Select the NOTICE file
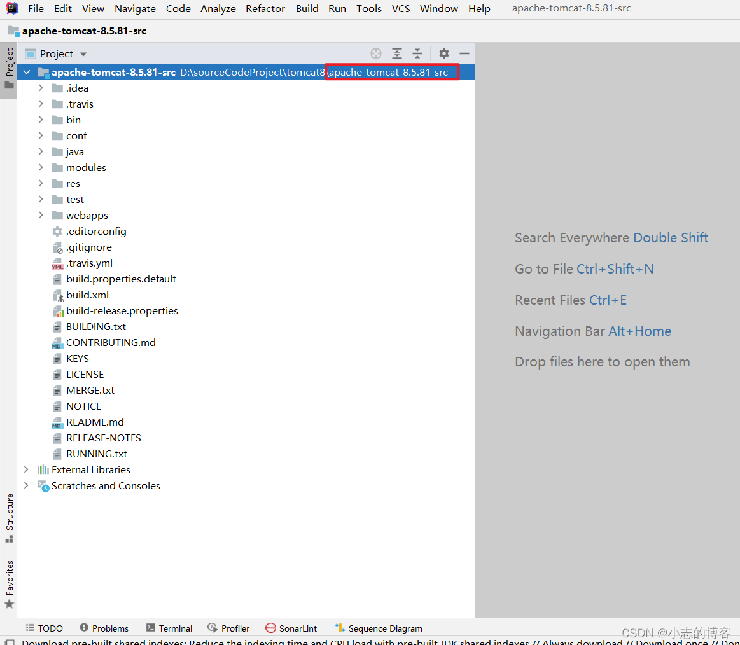Screen dimensions: 740x645 pyautogui.click(x=83, y=406)
